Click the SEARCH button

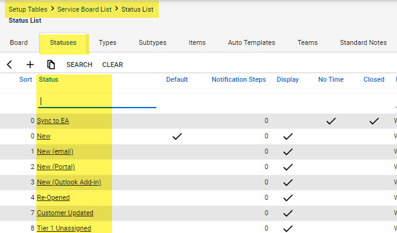tap(79, 65)
